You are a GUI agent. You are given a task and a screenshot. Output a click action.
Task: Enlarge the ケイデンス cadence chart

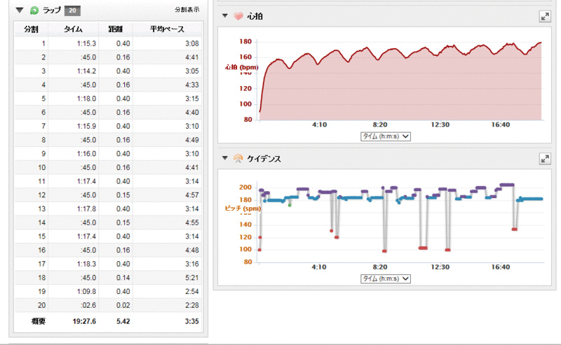click(x=544, y=159)
